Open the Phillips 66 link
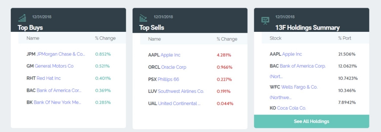The height and width of the screenshot is (132, 381). click(x=168, y=79)
